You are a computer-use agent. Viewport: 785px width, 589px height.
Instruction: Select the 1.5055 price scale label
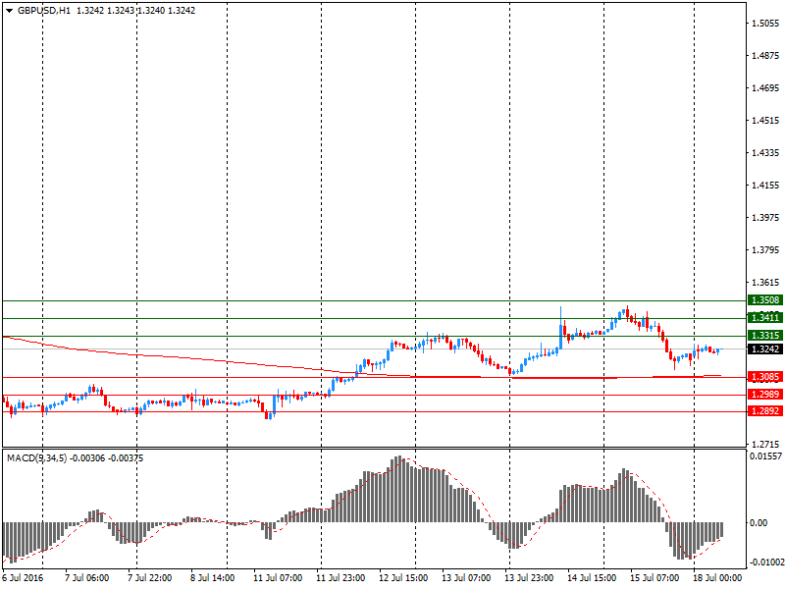[x=765, y=23]
